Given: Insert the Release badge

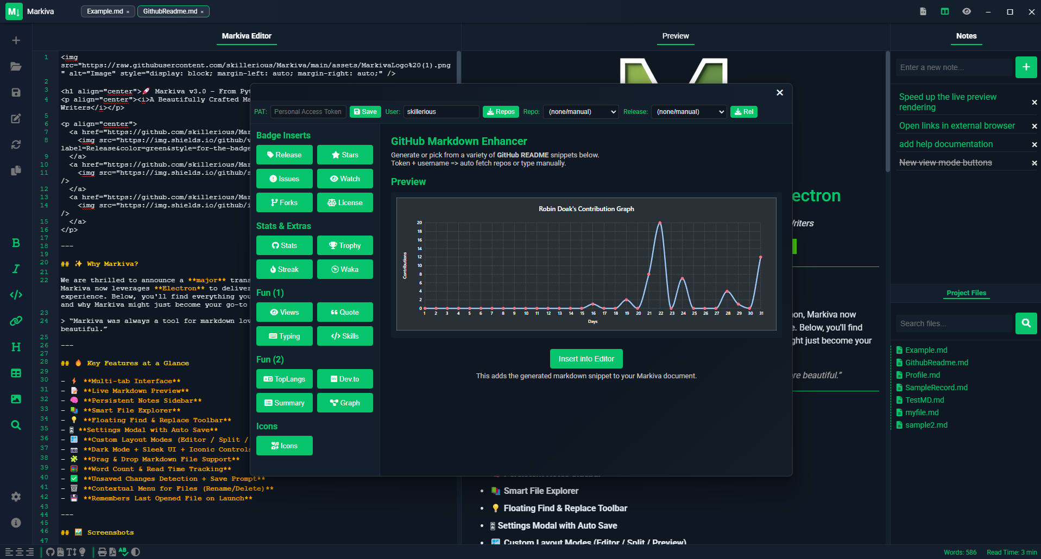Looking at the screenshot, I should [x=285, y=155].
